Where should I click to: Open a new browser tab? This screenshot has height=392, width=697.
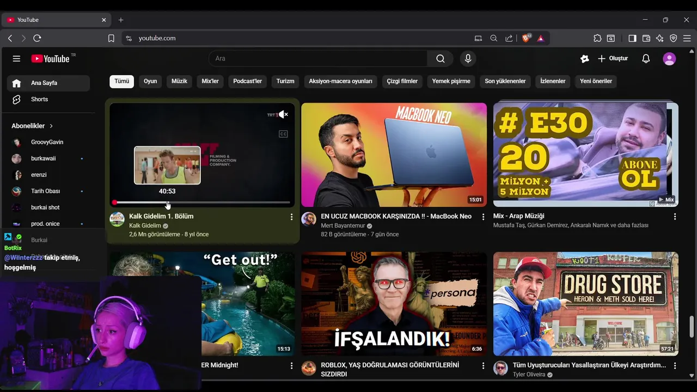coord(121,20)
